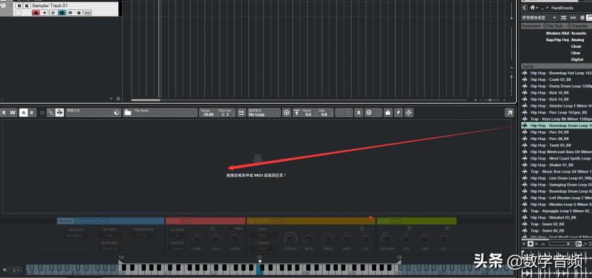Solo Sampler Track 01

[x=26, y=6]
